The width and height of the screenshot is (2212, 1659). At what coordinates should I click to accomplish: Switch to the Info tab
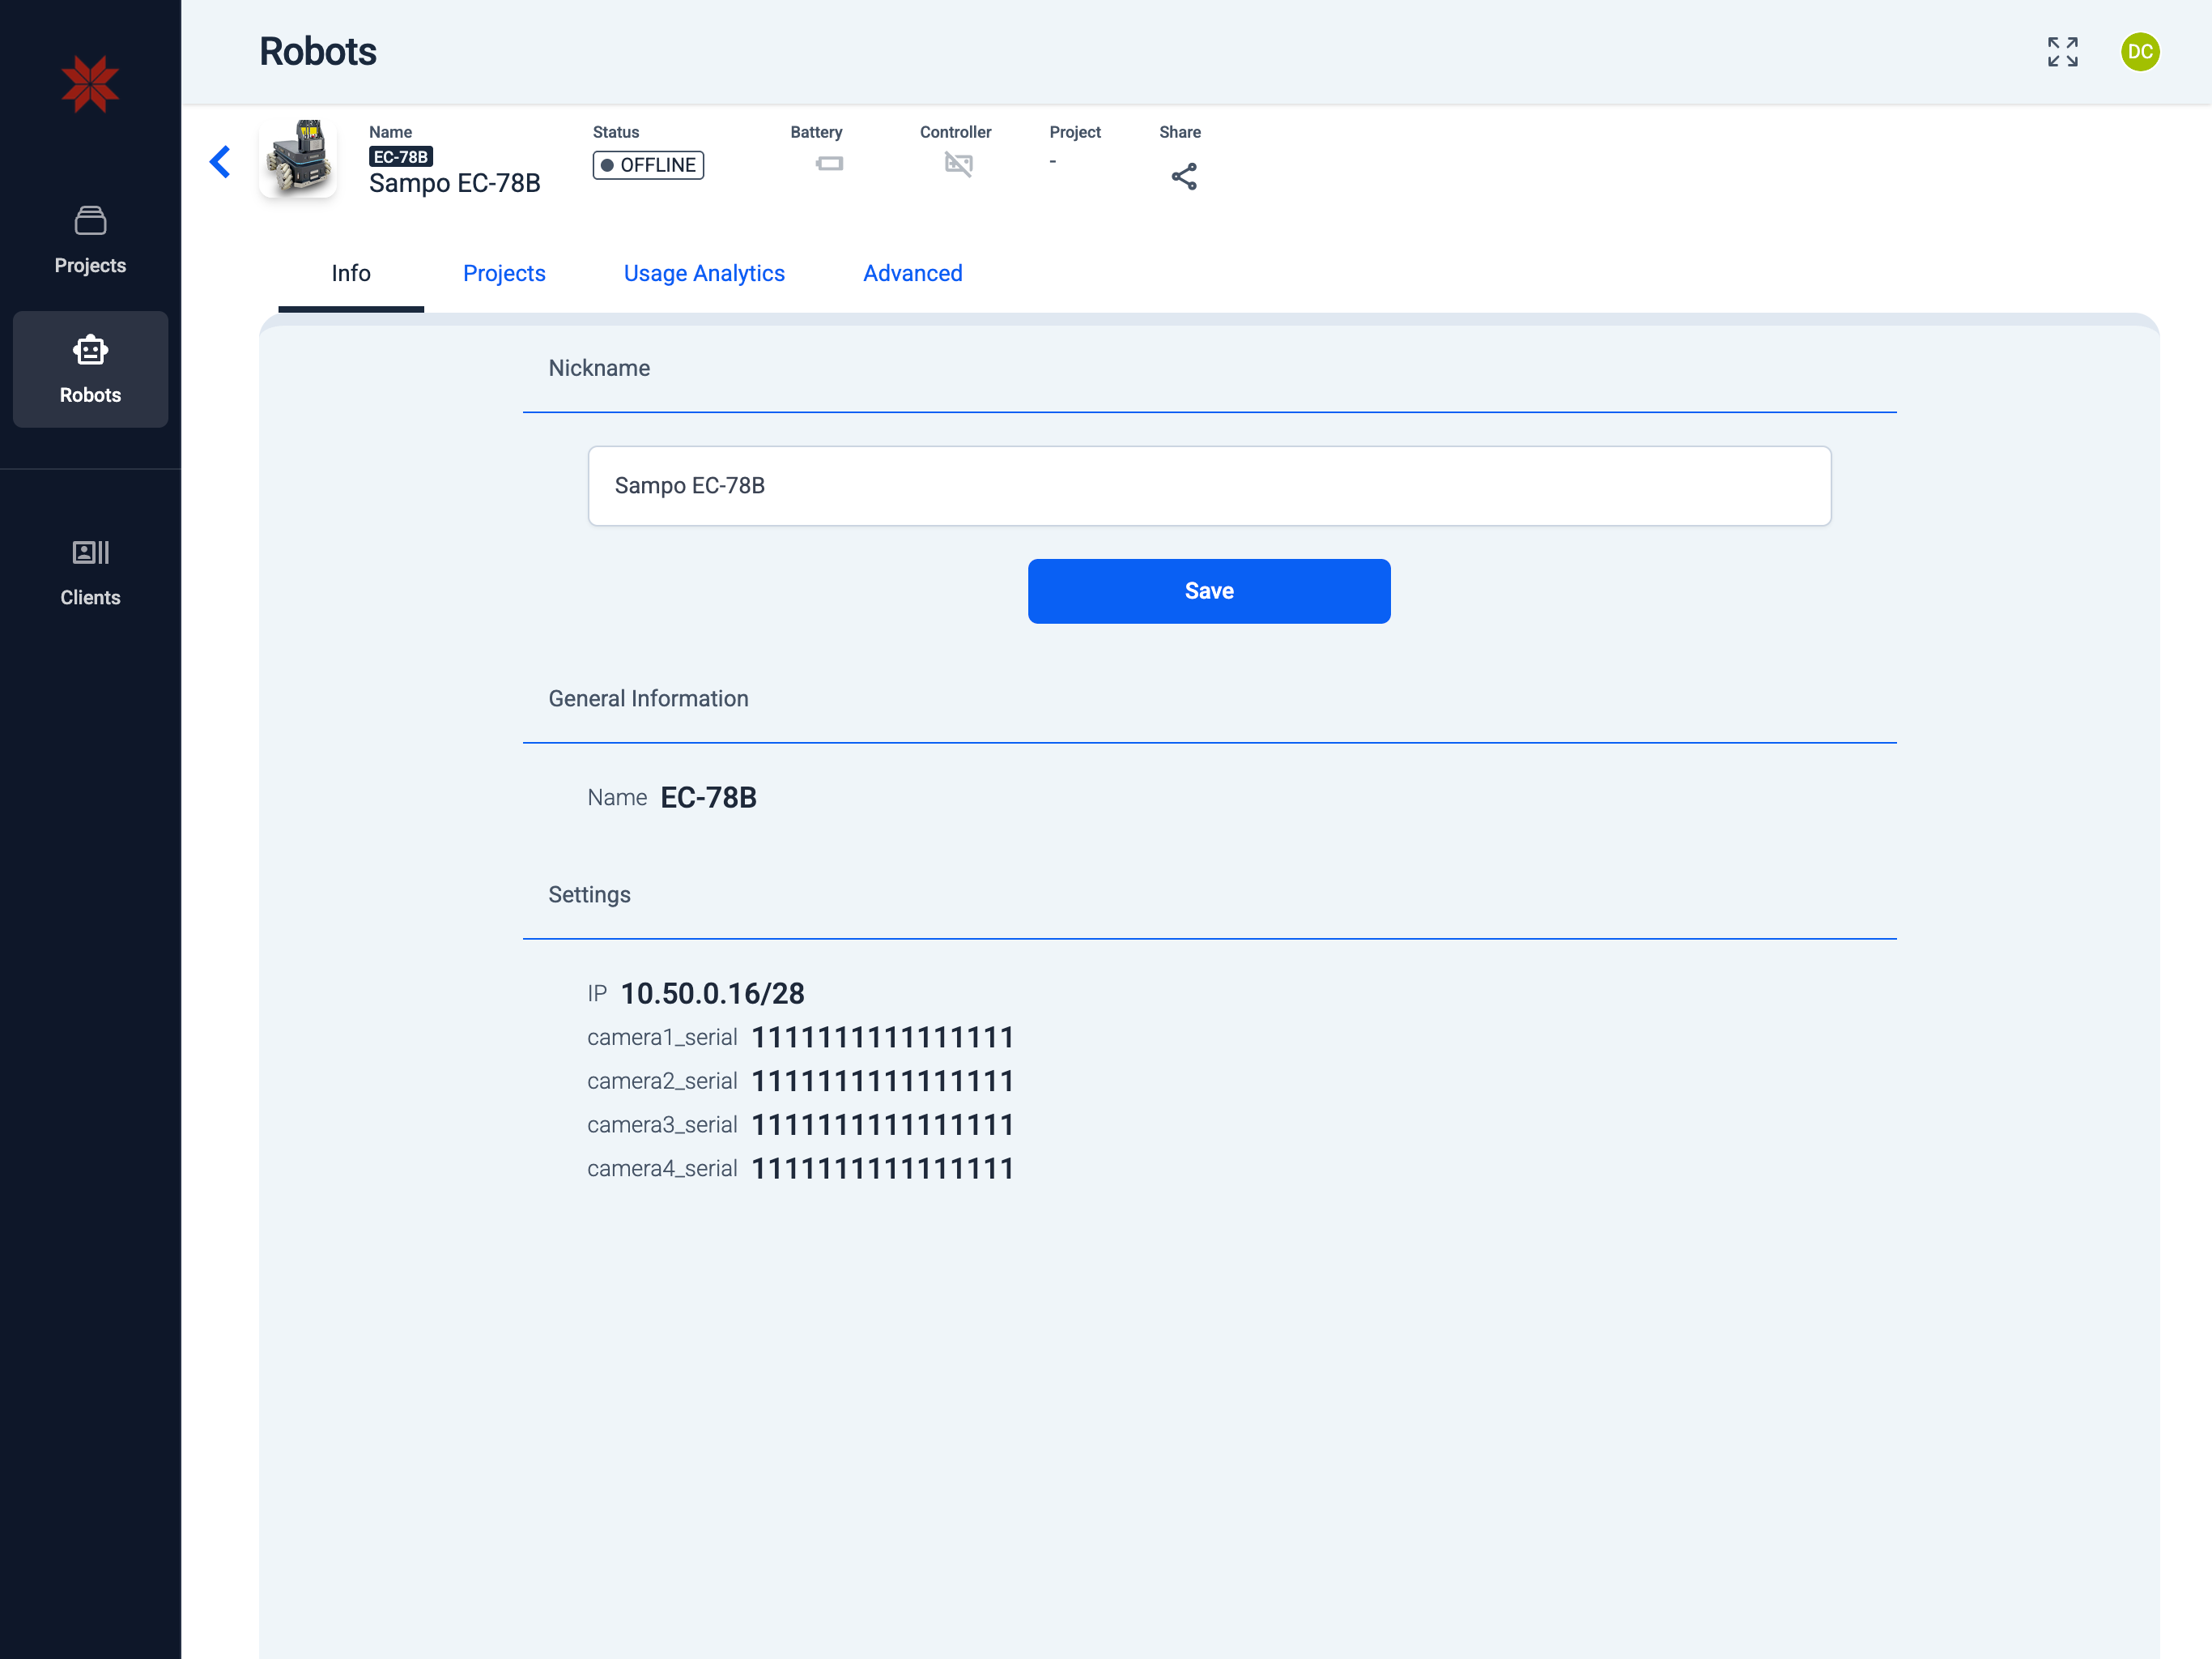pyautogui.click(x=351, y=273)
